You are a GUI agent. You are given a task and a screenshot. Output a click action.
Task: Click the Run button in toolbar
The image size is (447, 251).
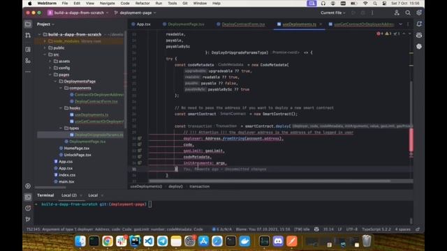pos(353,13)
